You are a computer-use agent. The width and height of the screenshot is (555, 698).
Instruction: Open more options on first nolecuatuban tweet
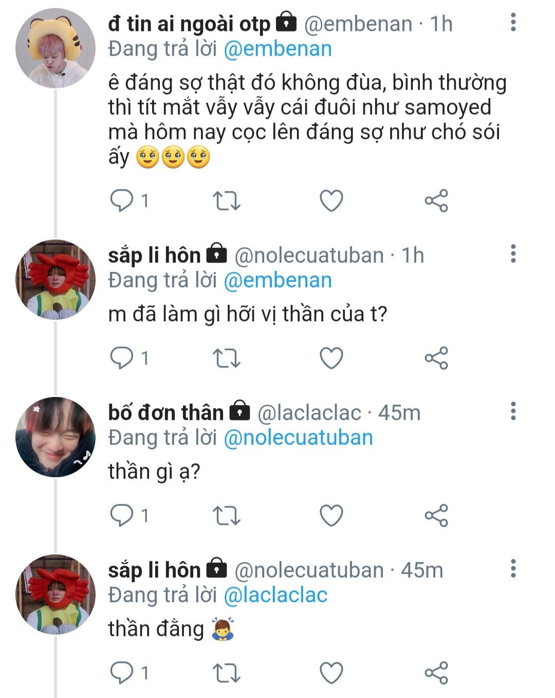pyautogui.click(x=513, y=254)
